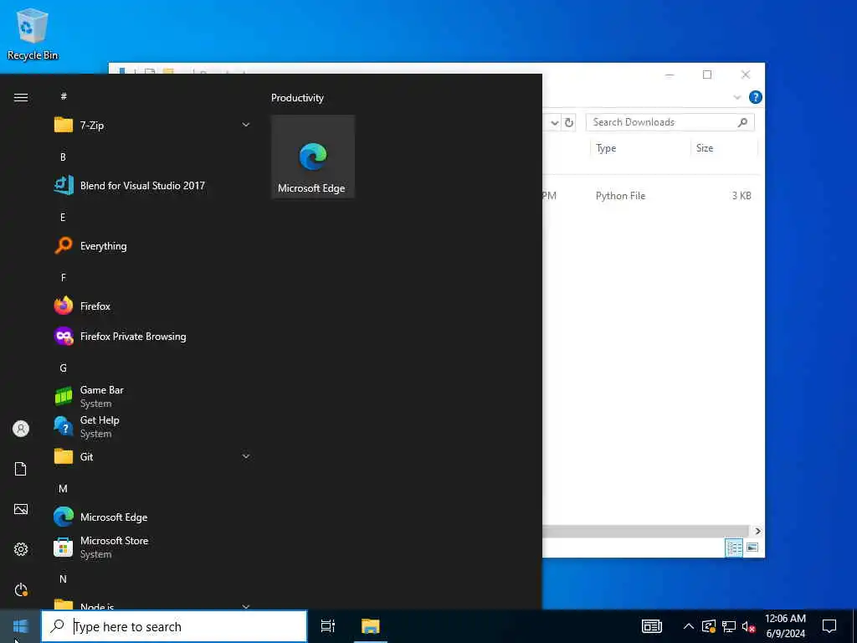Click the letter F app list header
The width and height of the screenshot is (857, 643).
63,278
